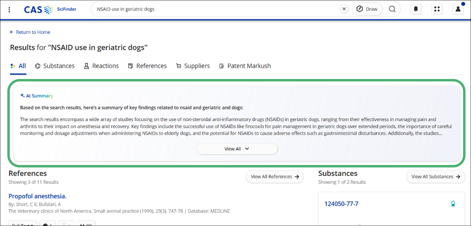Click View All Substances button
This screenshot has height=226, width=471.
pos(436,177)
